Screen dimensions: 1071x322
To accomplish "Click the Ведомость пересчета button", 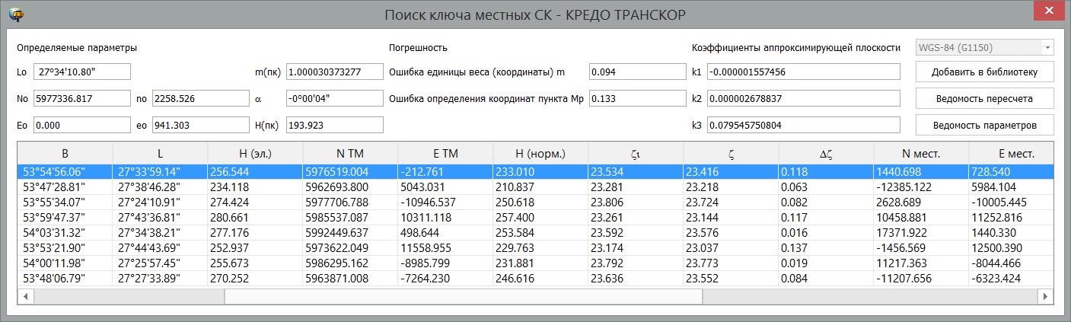I will 985,98.
